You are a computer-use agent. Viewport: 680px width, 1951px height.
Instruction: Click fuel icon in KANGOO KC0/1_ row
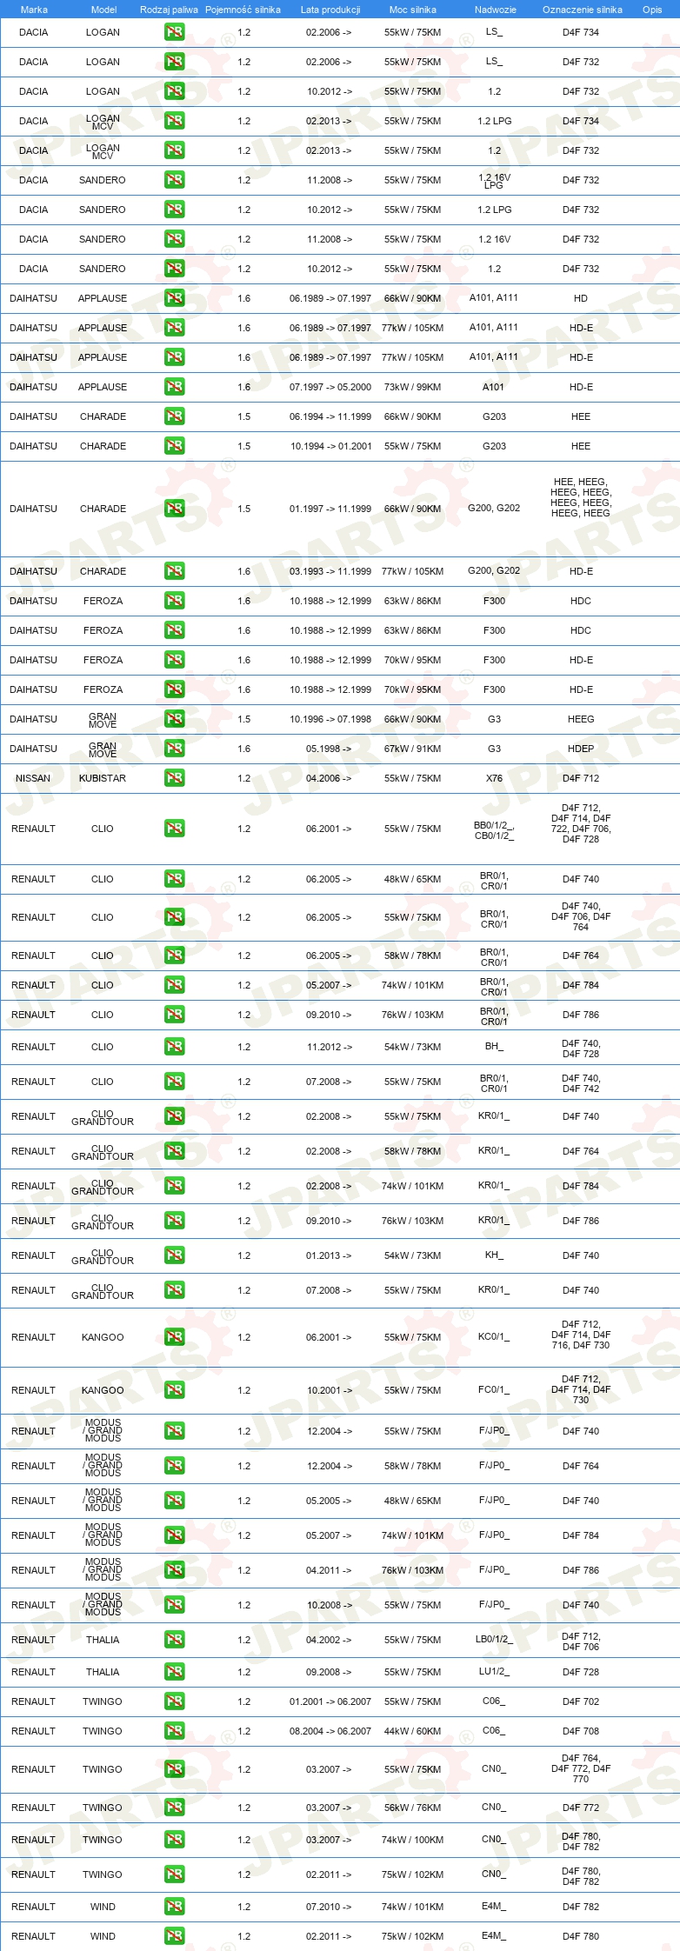[x=174, y=1337]
